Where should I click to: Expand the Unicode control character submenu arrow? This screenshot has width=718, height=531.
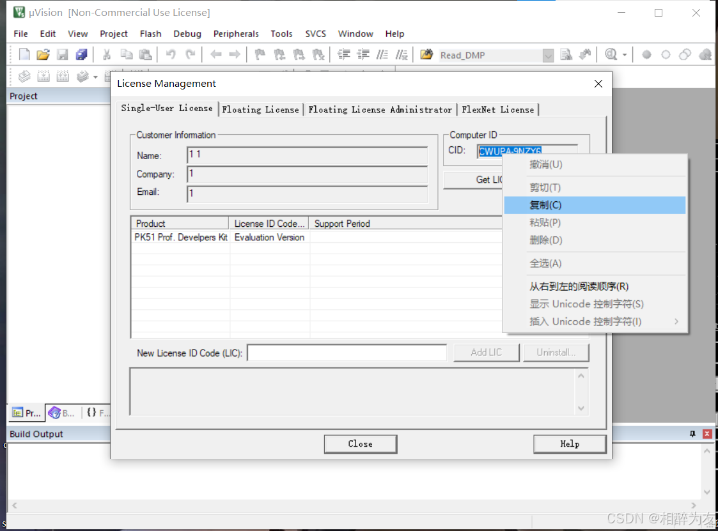[x=676, y=321]
